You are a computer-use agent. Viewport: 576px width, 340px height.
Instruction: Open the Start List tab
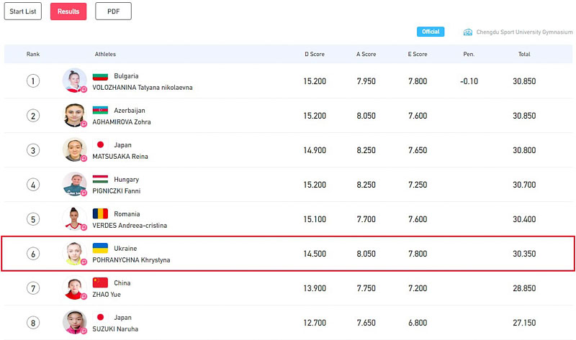(23, 12)
